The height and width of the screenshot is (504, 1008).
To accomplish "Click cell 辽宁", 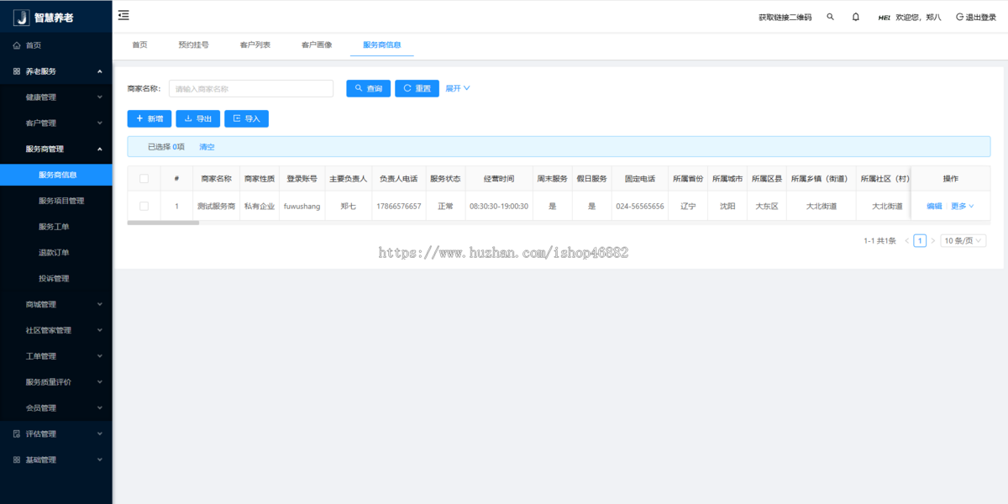I will coord(687,206).
